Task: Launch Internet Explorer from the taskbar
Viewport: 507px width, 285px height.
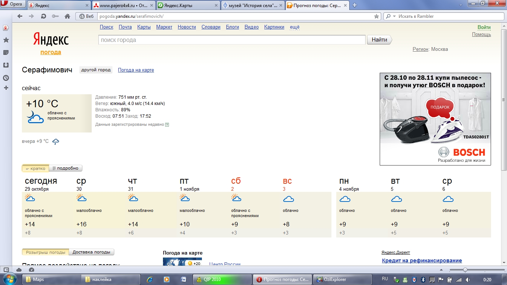Action: 150,279
